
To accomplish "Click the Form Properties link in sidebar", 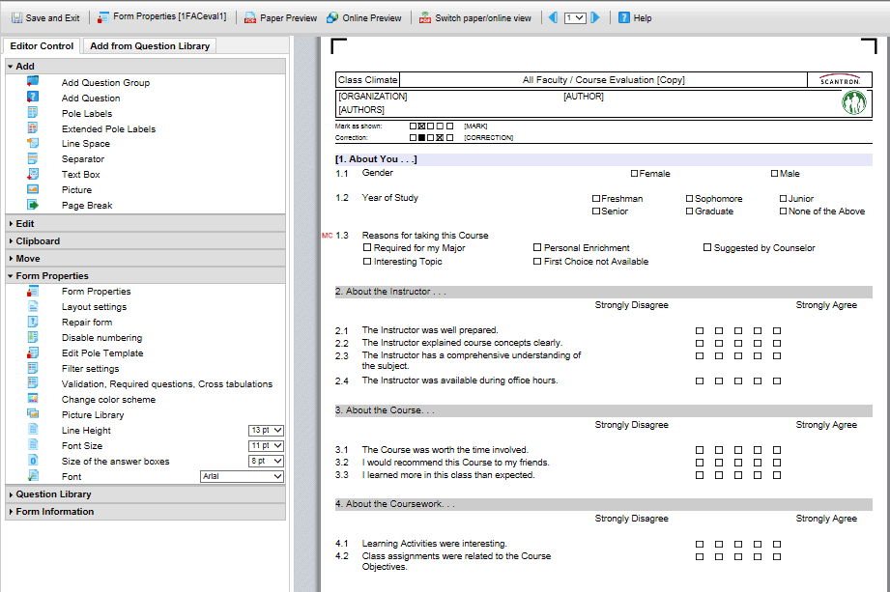I will point(96,291).
